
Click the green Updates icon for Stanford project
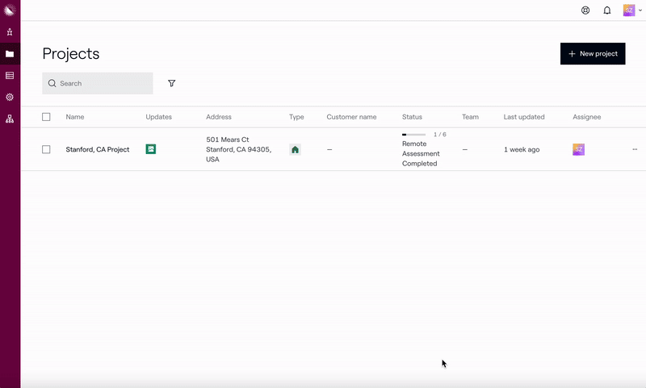[151, 149]
